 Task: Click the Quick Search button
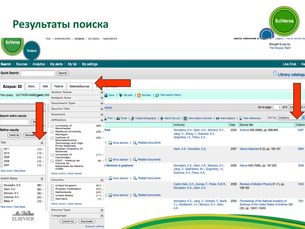(x=63, y=73)
